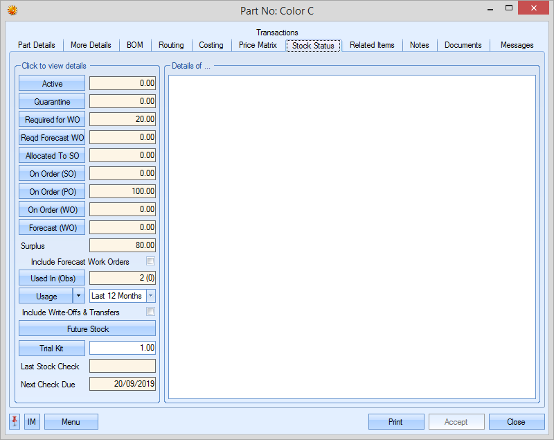Show On Order (PO) details
The height and width of the screenshot is (440, 554).
tap(52, 192)
